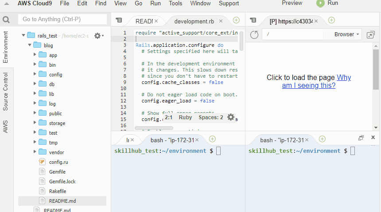Open file tree settings gear menu
The image size is (381, 212).
click(x=99, y=36)
